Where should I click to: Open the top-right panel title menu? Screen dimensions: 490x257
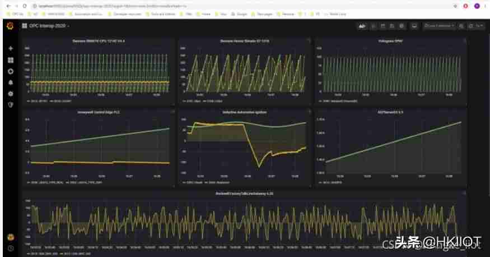390,41
